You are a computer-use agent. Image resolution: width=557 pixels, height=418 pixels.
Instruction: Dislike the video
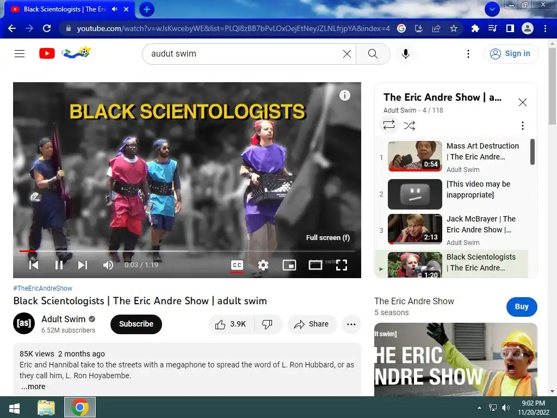(267, 324)
